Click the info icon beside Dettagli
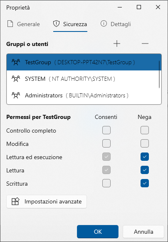The image size is (168, 242). click(x=104, y=24)
